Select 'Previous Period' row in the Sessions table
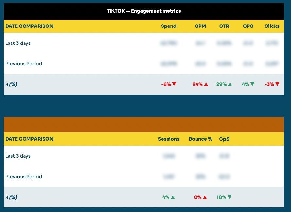Viewport: 291px width, 212px height. tap(144, 177)
